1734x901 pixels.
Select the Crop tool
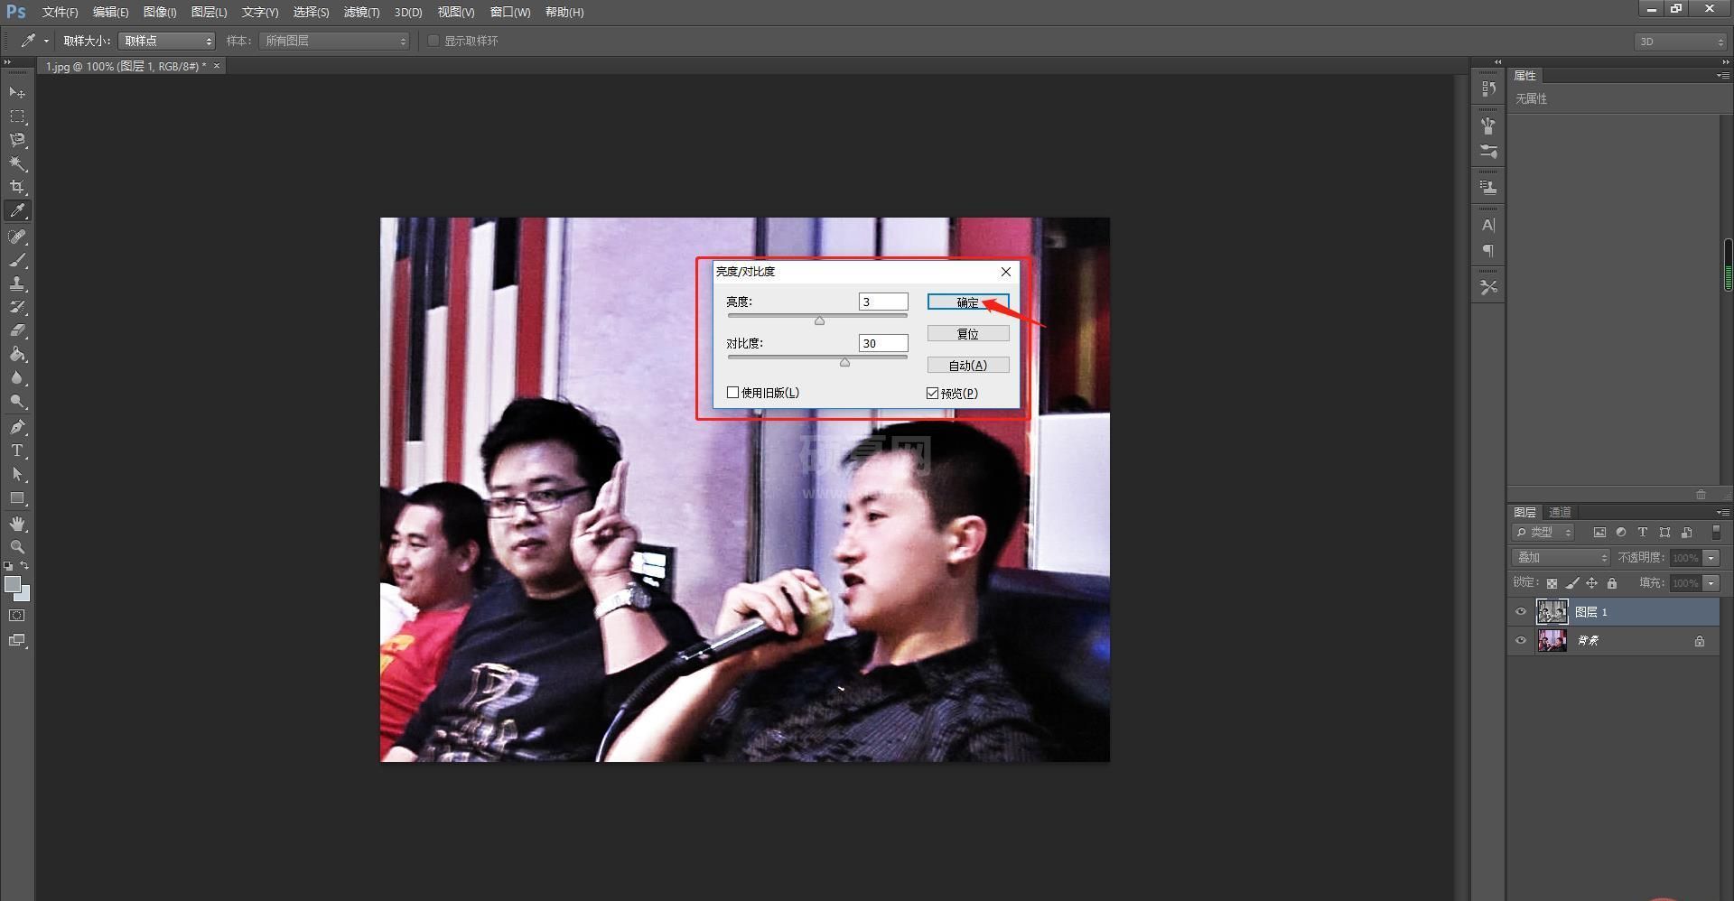17,187
